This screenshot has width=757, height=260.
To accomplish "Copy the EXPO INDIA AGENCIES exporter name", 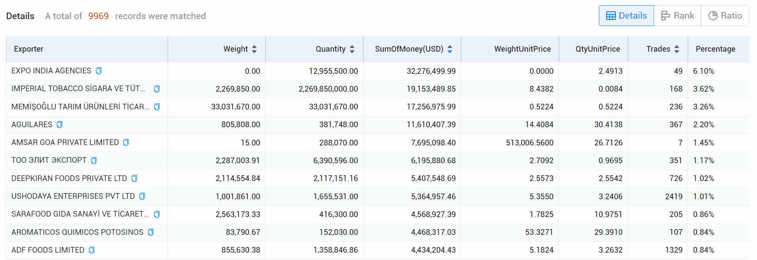I will (99, 71).
